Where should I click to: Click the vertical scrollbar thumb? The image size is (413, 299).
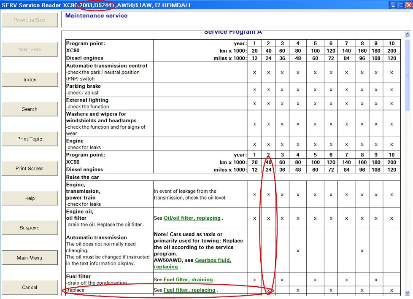[407, 75]
